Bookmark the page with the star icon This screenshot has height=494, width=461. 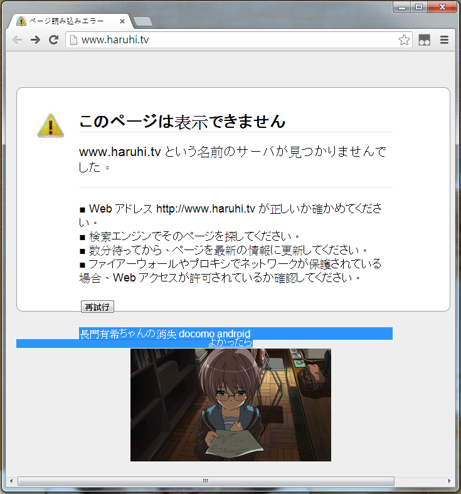click(404, 40)
